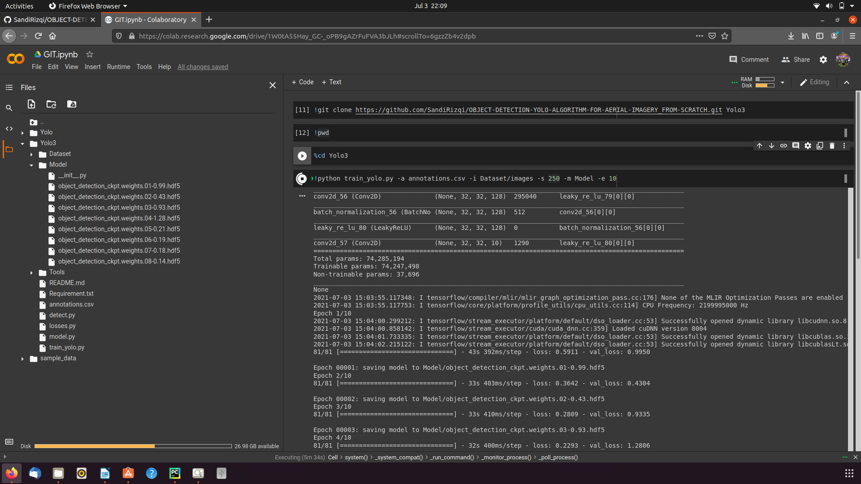Collapse the Model folder
Screen dimensions: 861x484
coord(31,164)
